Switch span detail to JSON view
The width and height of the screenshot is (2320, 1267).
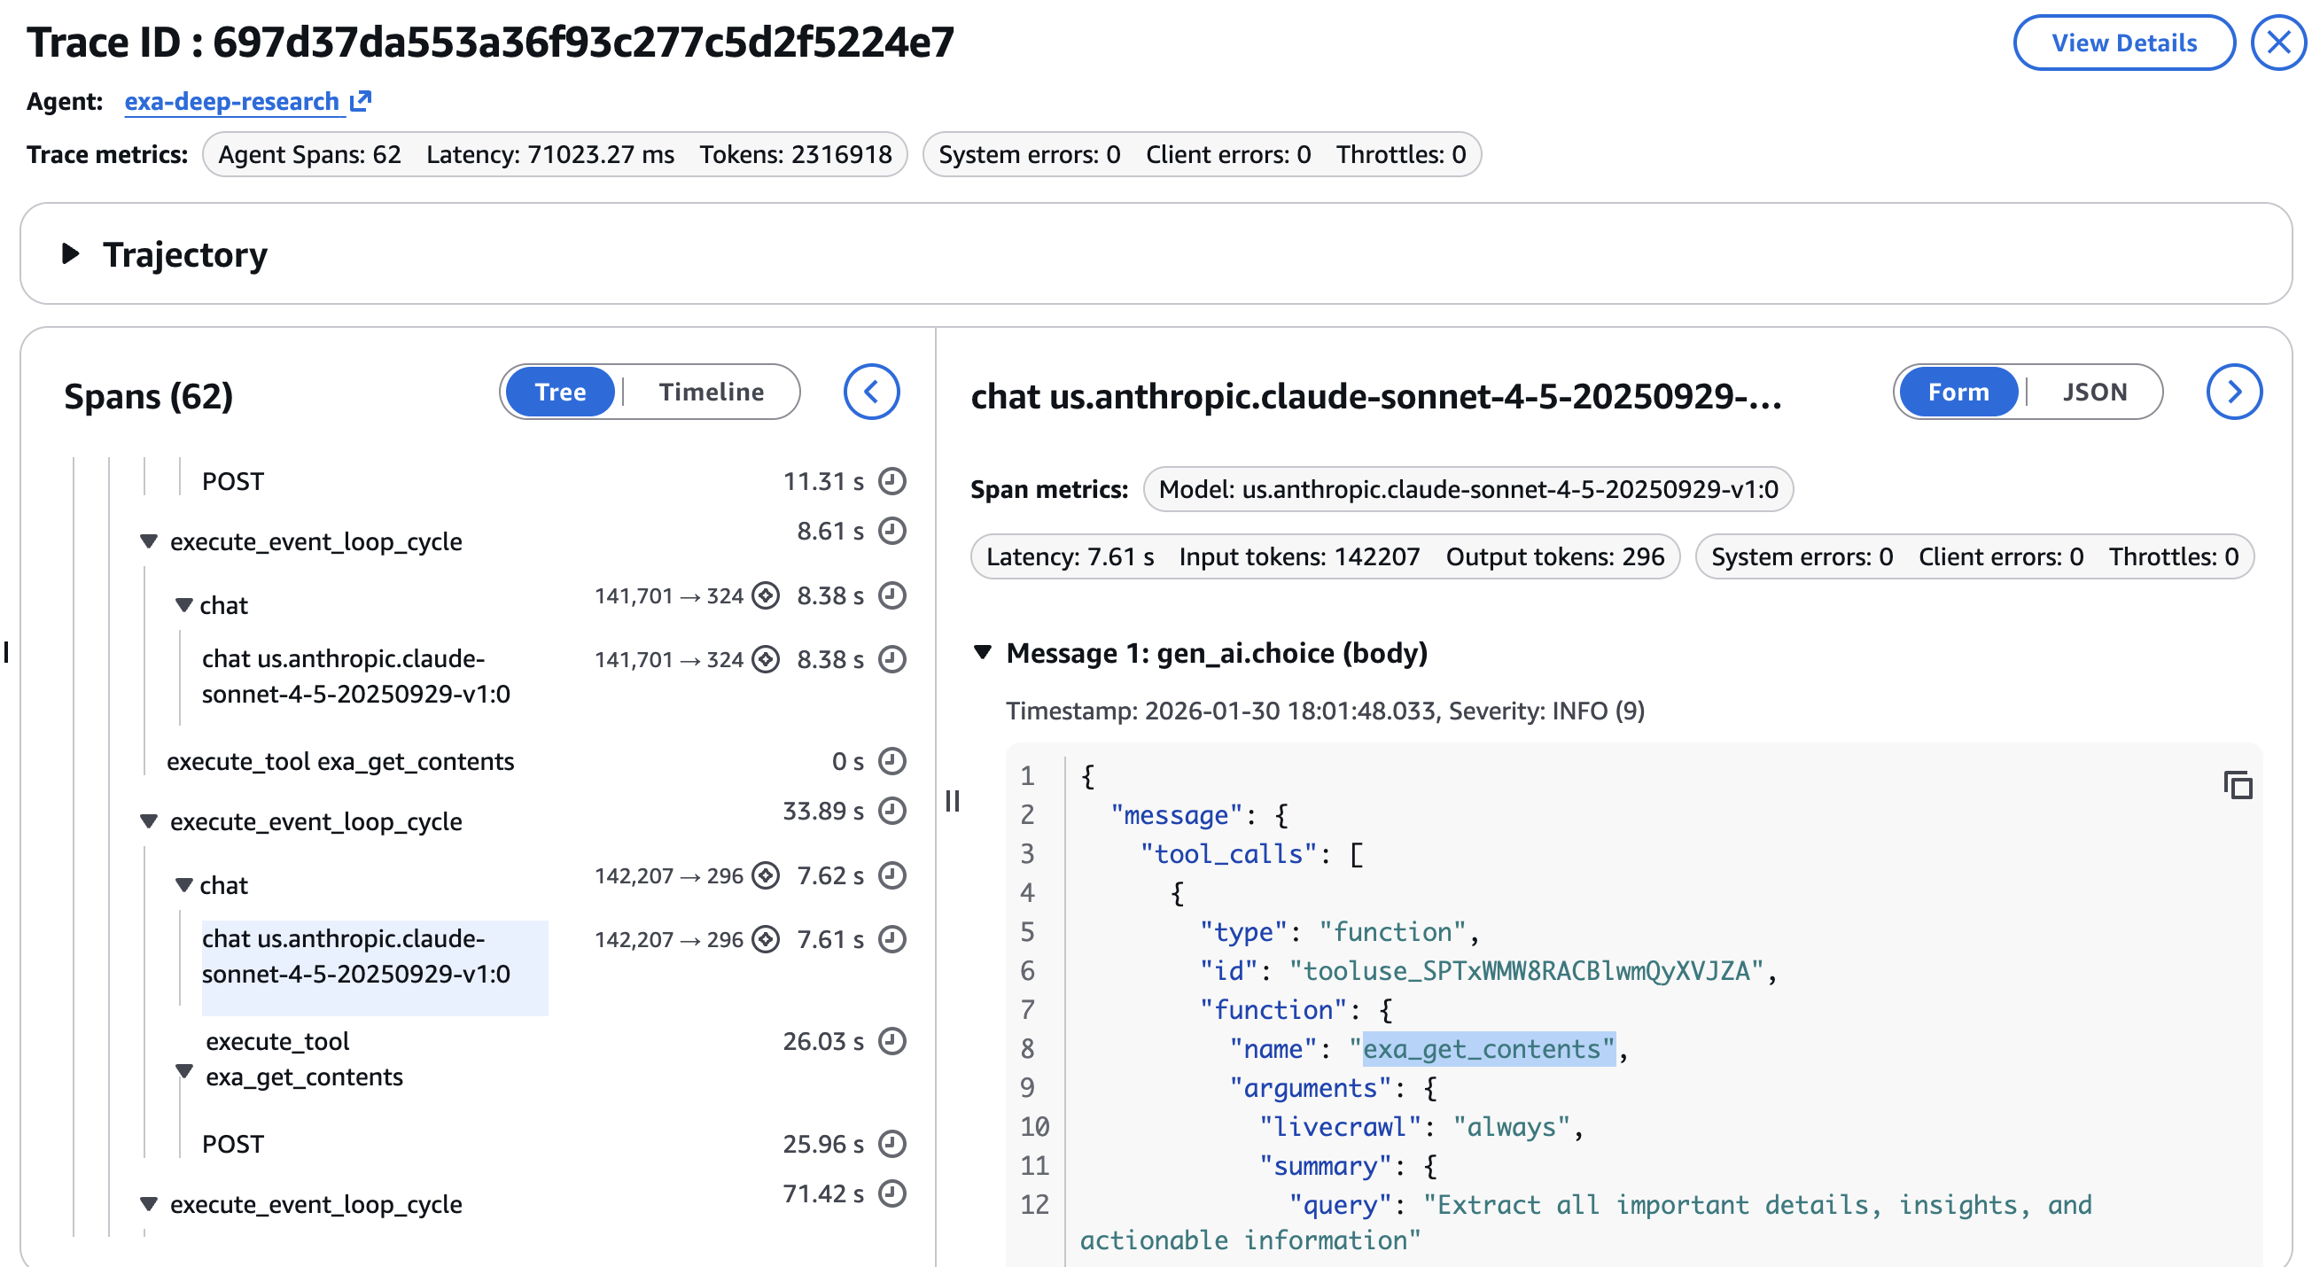coord(2094,392)
